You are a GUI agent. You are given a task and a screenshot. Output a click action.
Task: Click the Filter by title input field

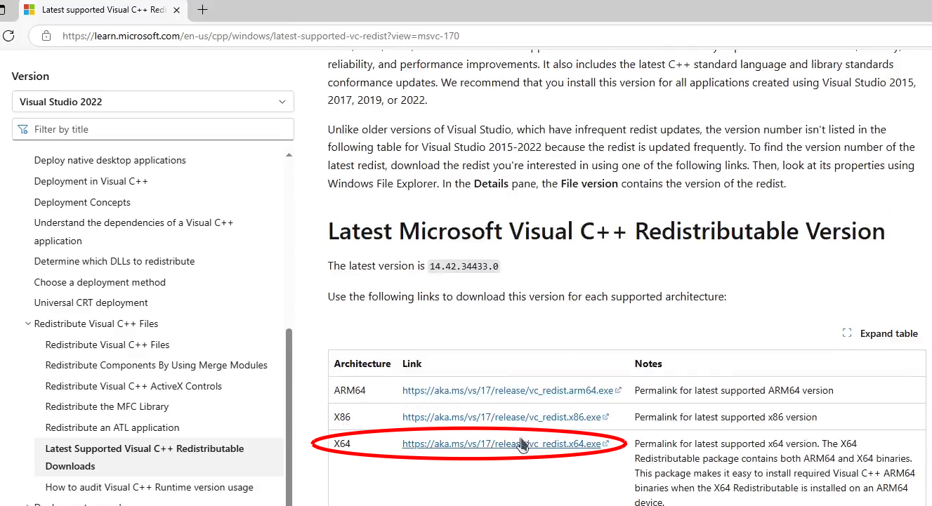pyautogui.click(x=153, y=129)
